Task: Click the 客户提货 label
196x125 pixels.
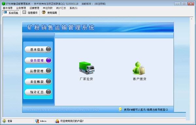Action: [x=139, y=79]
